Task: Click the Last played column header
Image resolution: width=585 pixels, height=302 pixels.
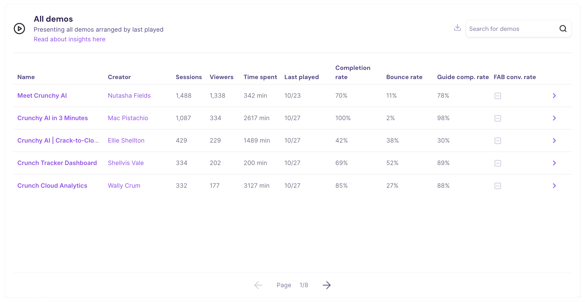Action: tap(301, 77)
